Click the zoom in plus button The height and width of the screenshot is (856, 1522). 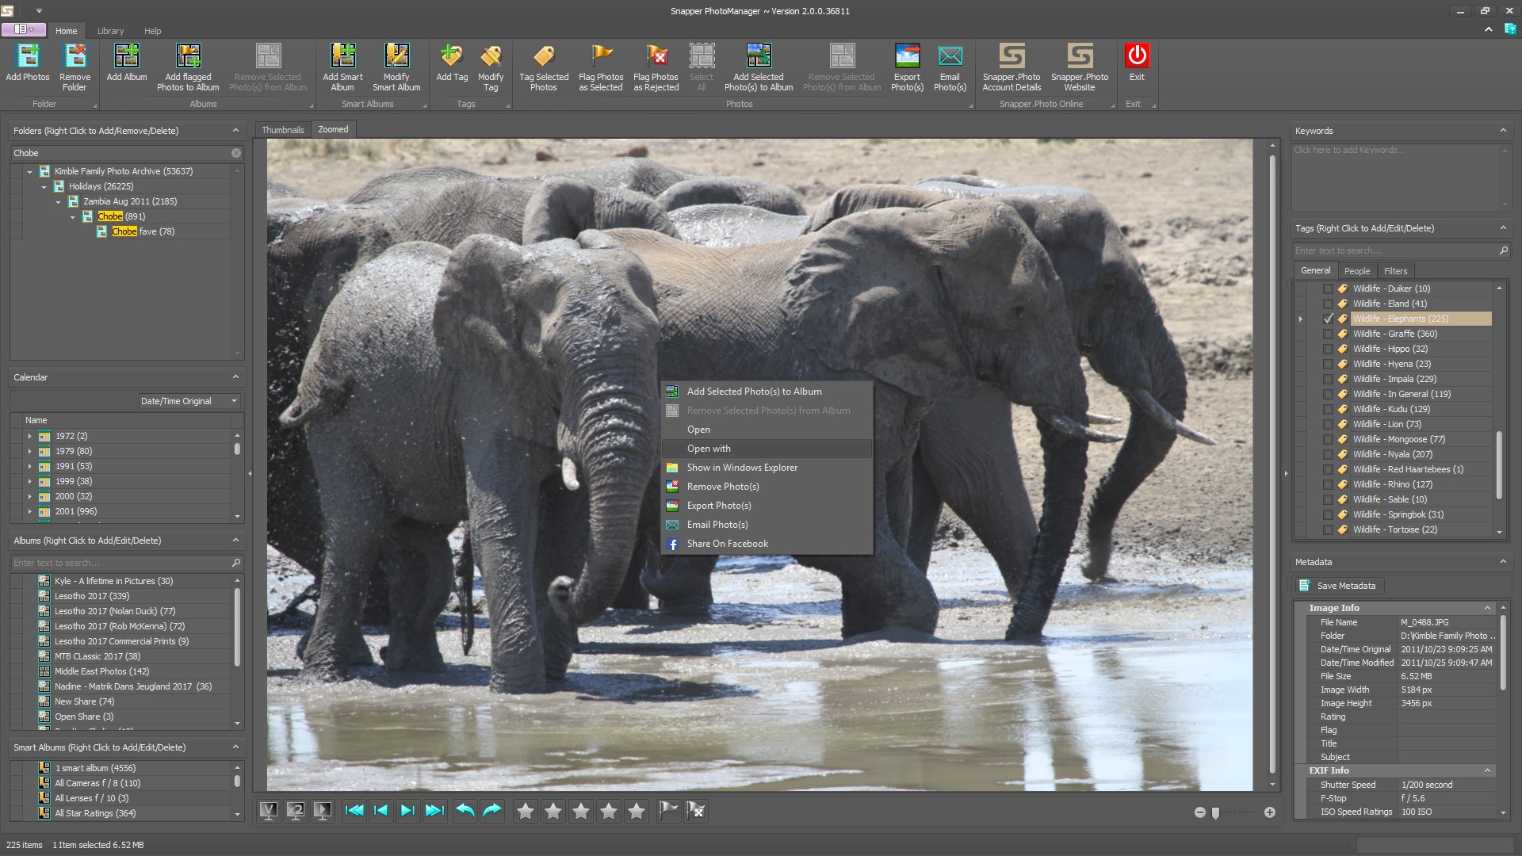pyautogui.click(x=1269, y=812)
